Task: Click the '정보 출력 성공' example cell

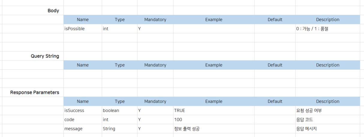Action: click(187, 129)
